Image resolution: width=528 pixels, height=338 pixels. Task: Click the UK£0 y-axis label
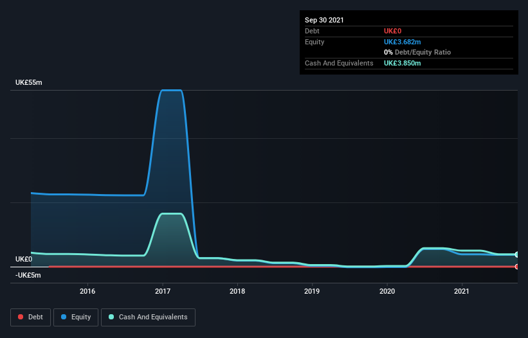click(24, 259)
